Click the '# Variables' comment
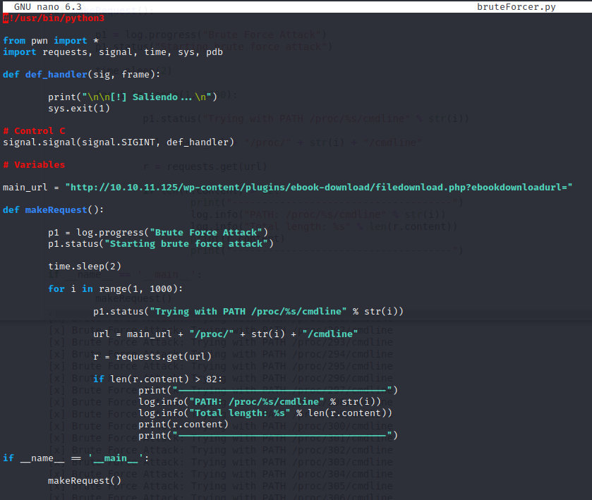 pos(34,165)
